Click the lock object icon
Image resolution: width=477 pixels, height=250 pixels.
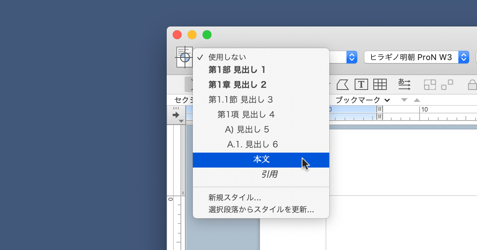click(473, 85)
